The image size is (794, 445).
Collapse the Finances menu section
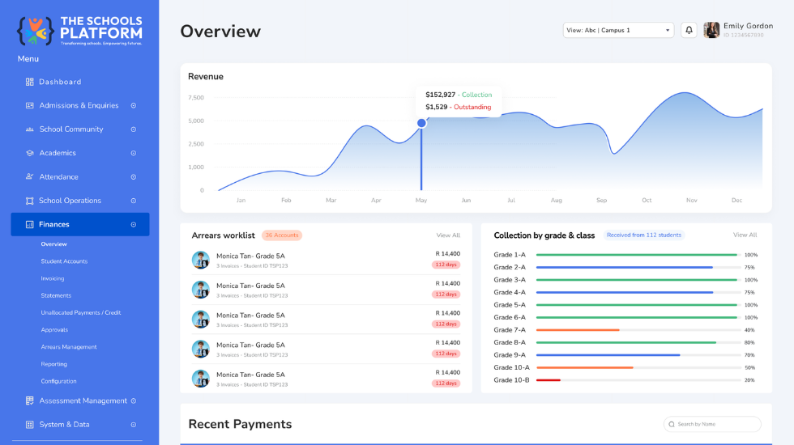133,225
